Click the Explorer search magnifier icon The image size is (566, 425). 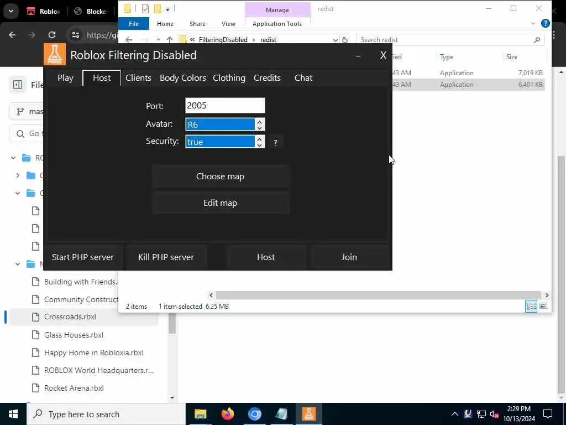pyautogui.click(x=537, y=40)
